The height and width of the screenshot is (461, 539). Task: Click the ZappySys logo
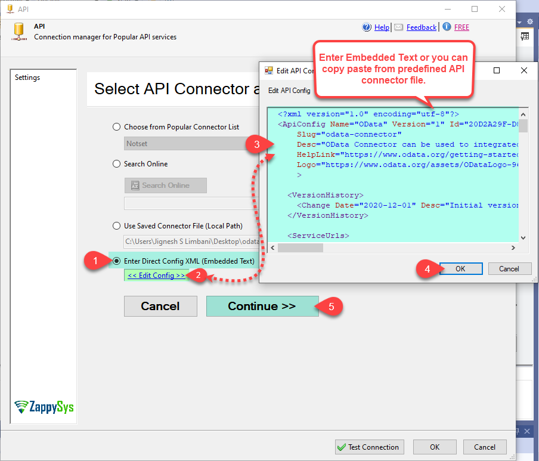[44, 407]
